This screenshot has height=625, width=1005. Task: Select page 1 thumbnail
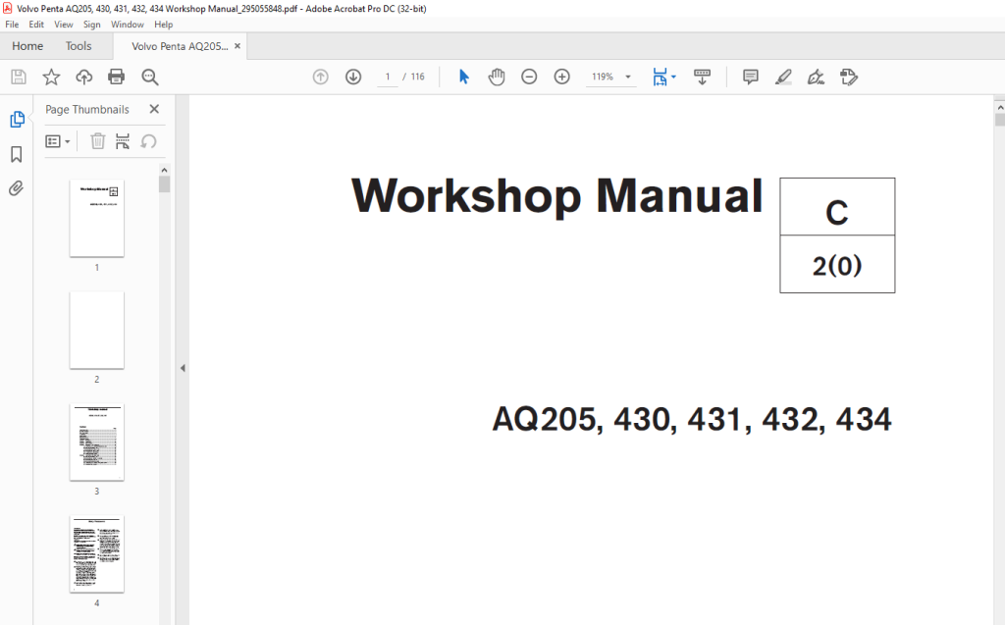[97, 219]
